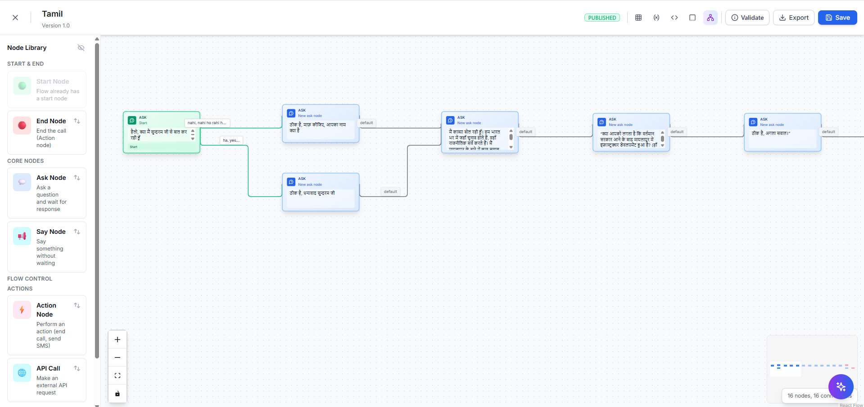The height and width of the screenshot is (407, 864).
Task: Click the Export button
Action: pos(794,18)
